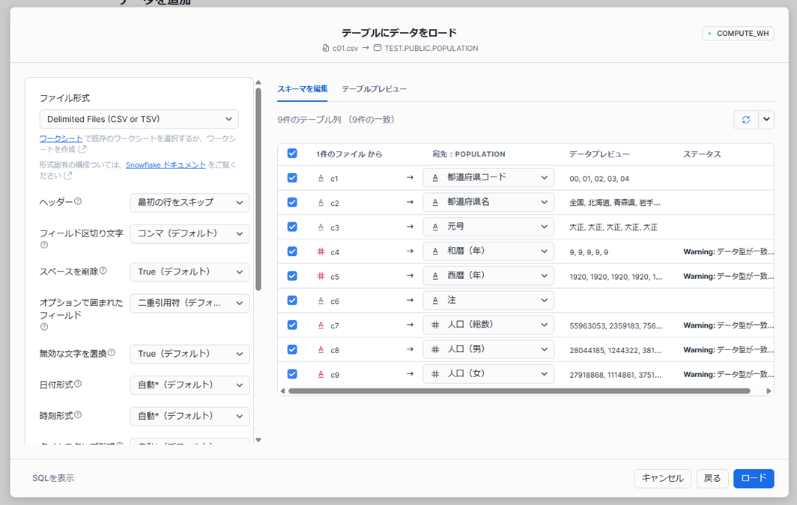Open the 都道府県コード destination column dropdown
797x505 pixels.
[x=488, y=177]
